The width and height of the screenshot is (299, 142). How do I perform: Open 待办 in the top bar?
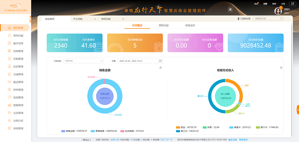click(x=256, y=4)
